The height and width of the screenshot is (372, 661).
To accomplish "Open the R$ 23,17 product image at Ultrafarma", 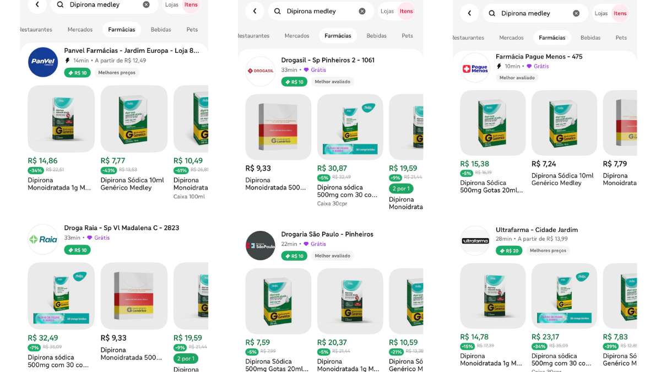I will point(564,296).
